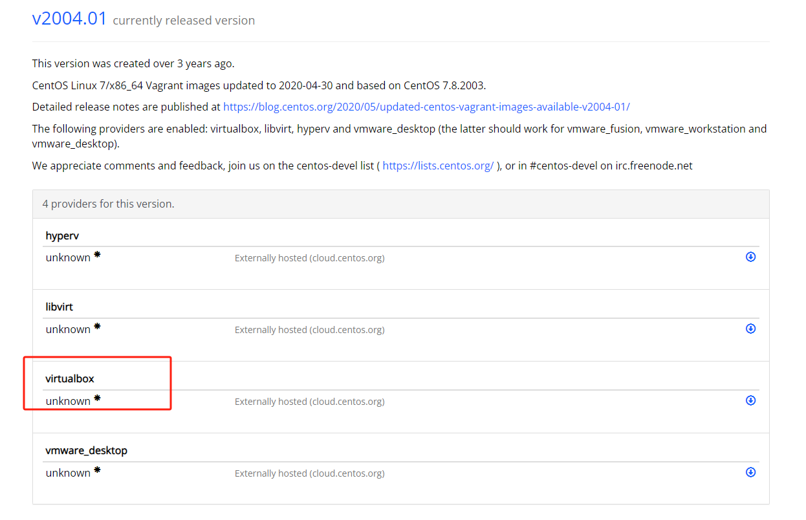Download the vmware_desktop provider box

(x=750, y=472)
